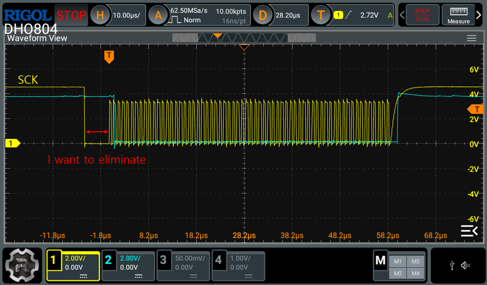Click the rising edge trigger slope icon
This screenshot has height=285, width=487.
349,15
